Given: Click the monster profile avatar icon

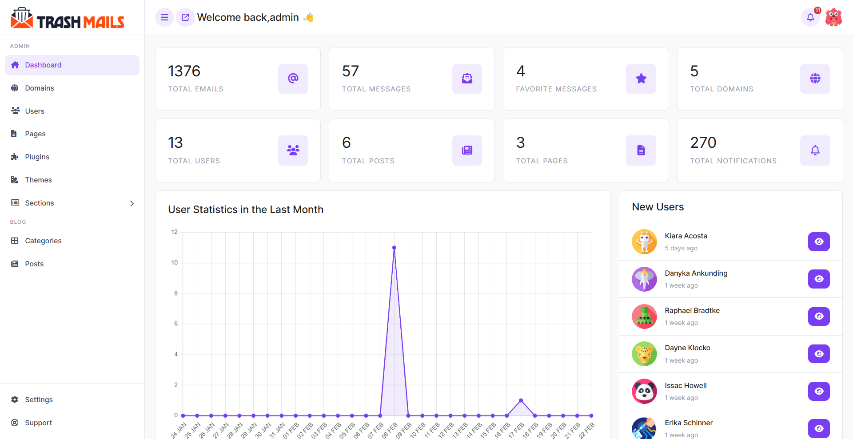Looking at the screenshot, I should point(833,17).
